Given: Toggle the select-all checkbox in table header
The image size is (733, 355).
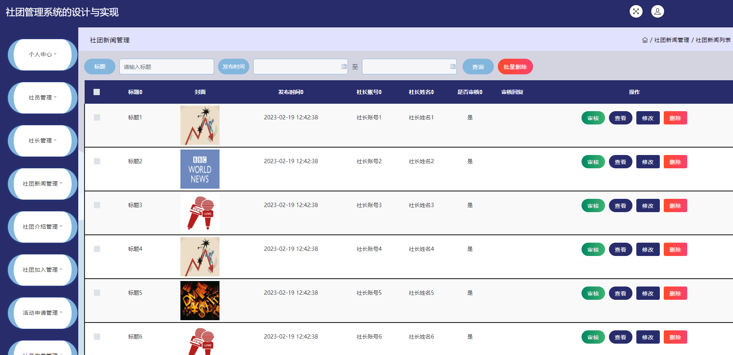Looking at the screenshot, I should (x=97, y=92).
